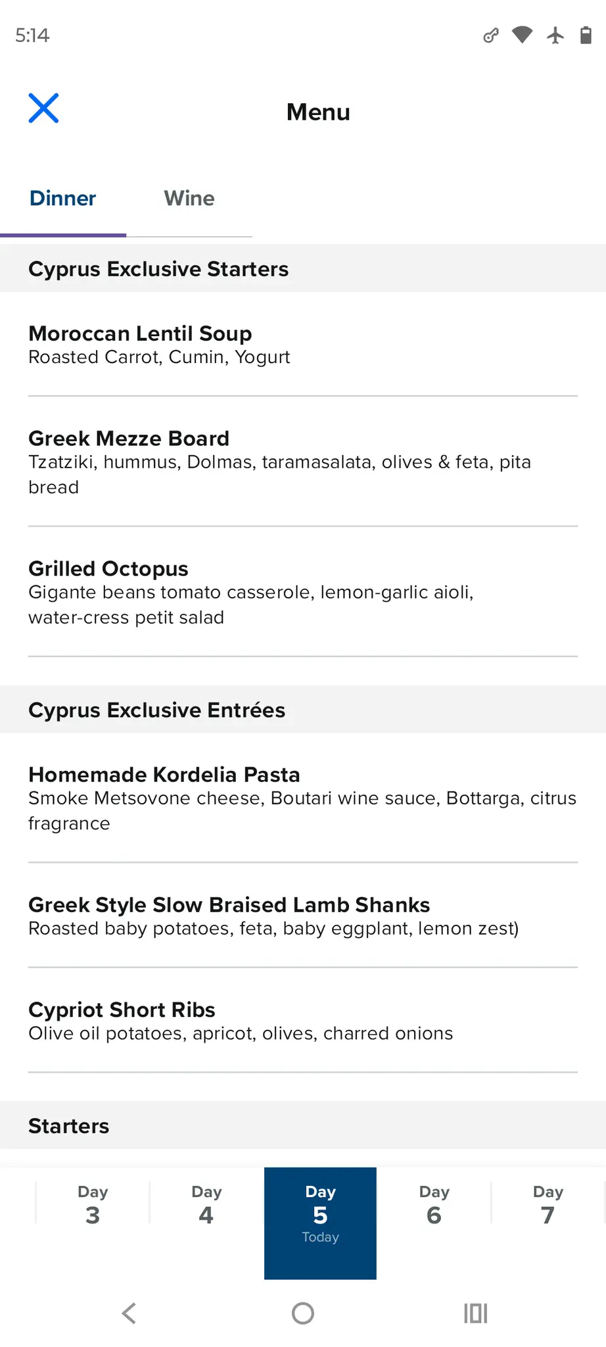Tap the key icon in status bar
The image size is (606, 1347).
click(x=490, y=35)
